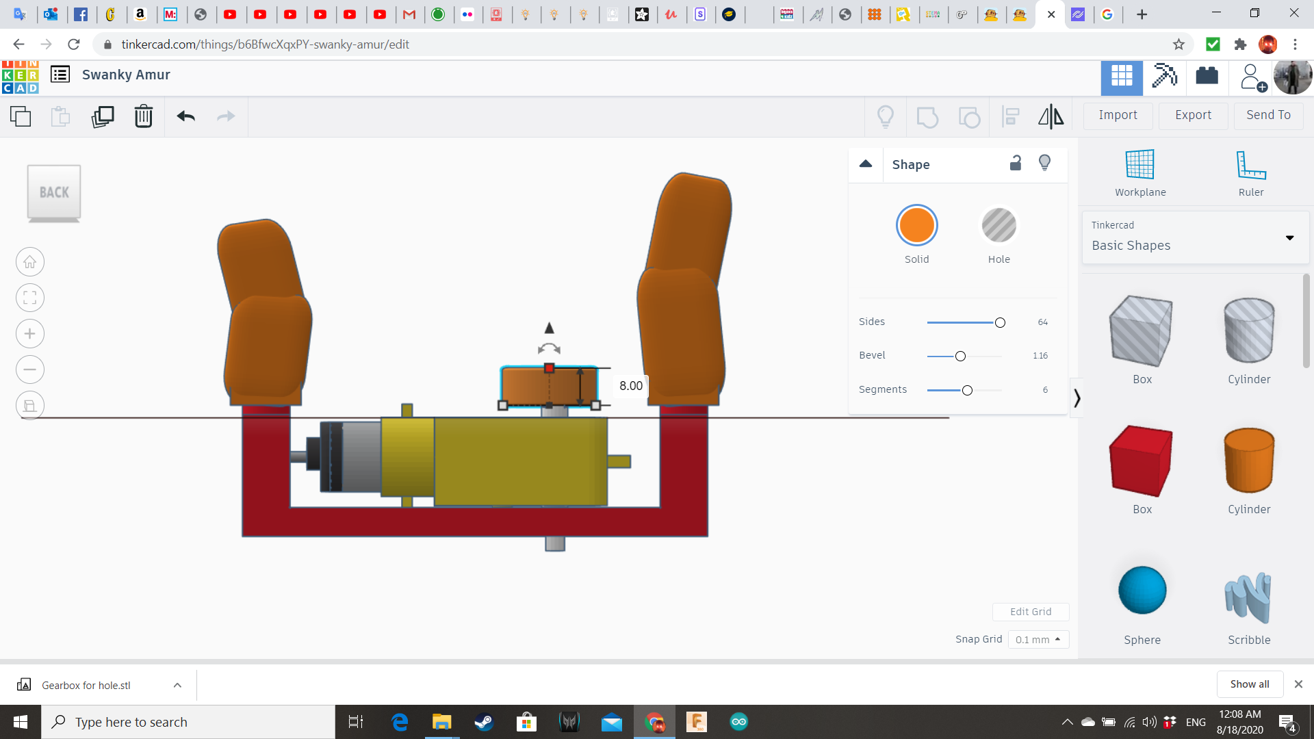Click the Export button
The width and height of the screenshot is (1314, 739).
(x=1193, y=115)
